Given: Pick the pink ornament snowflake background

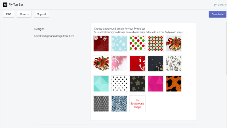Looking at the screenshot, I should click(119, 63).
